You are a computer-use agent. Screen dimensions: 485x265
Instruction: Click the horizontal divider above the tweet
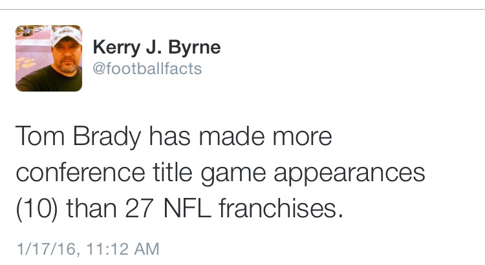point(242,9)
